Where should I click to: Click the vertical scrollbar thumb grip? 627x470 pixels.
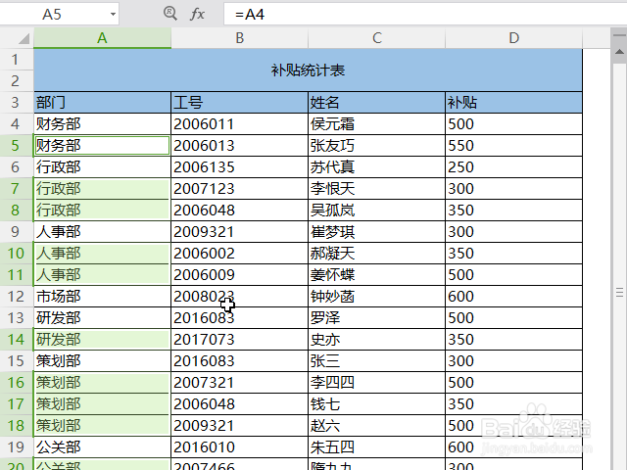[x=619, y=293]
